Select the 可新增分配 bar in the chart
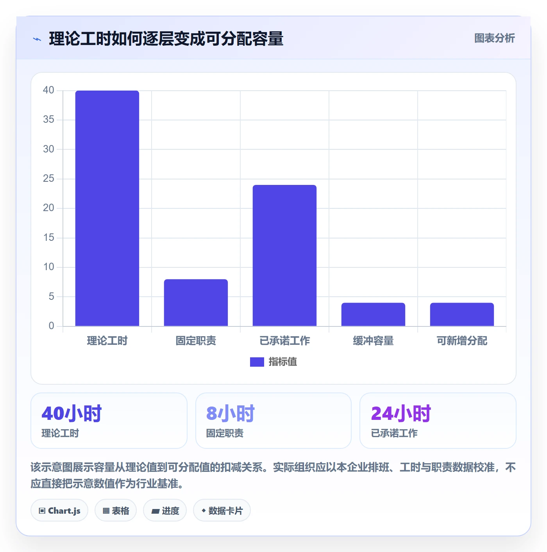The height and width of the screenshot is (552, 547). pyautogui.click(x=462, y=314)
